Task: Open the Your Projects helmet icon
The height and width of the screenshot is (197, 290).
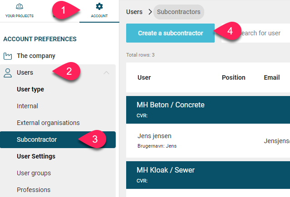Action: tap(20, 6)
